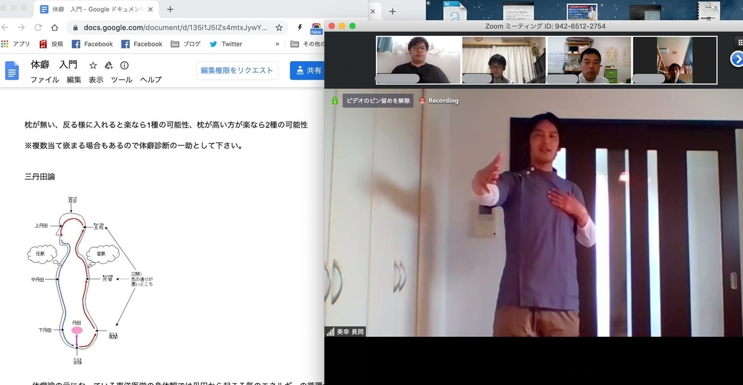Click the 三丹田論 heading text
The width and height of the screenshot is (743, 385).
pyautogui.click(x=40, y=176)
